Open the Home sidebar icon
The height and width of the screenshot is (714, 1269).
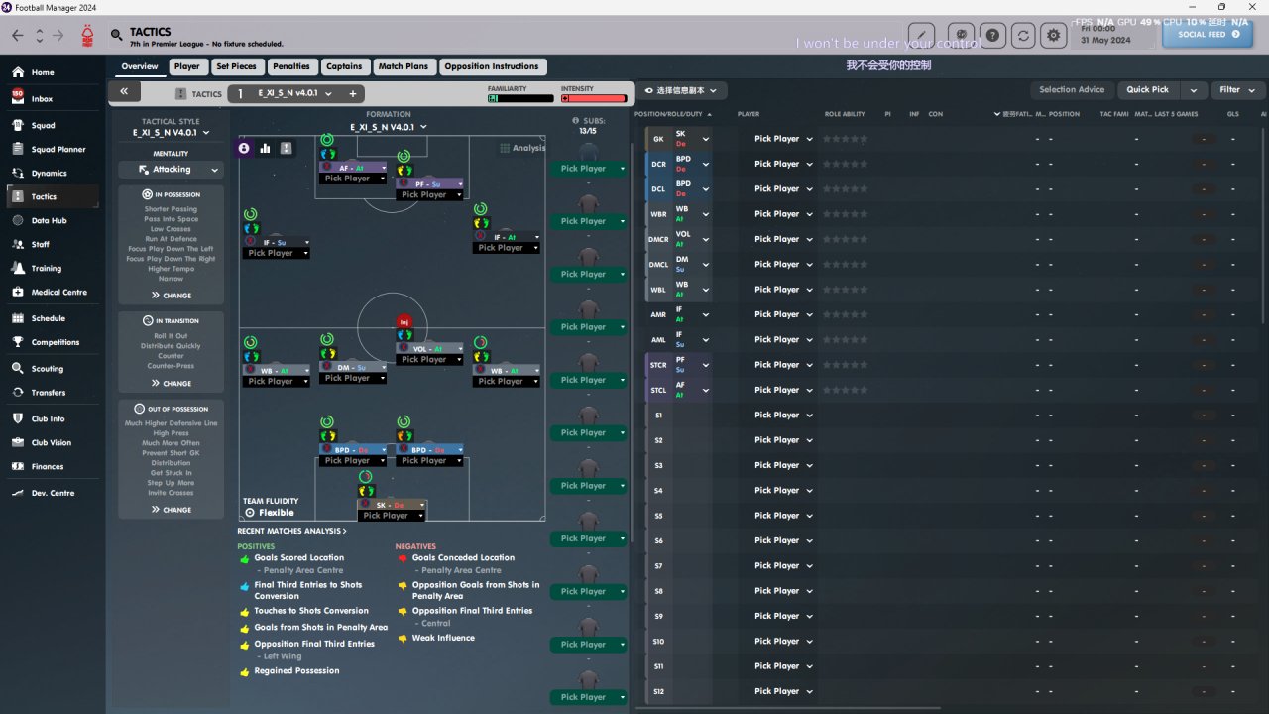click(17, 72)
